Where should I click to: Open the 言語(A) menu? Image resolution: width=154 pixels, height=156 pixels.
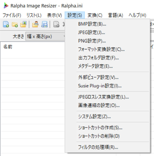115,15
